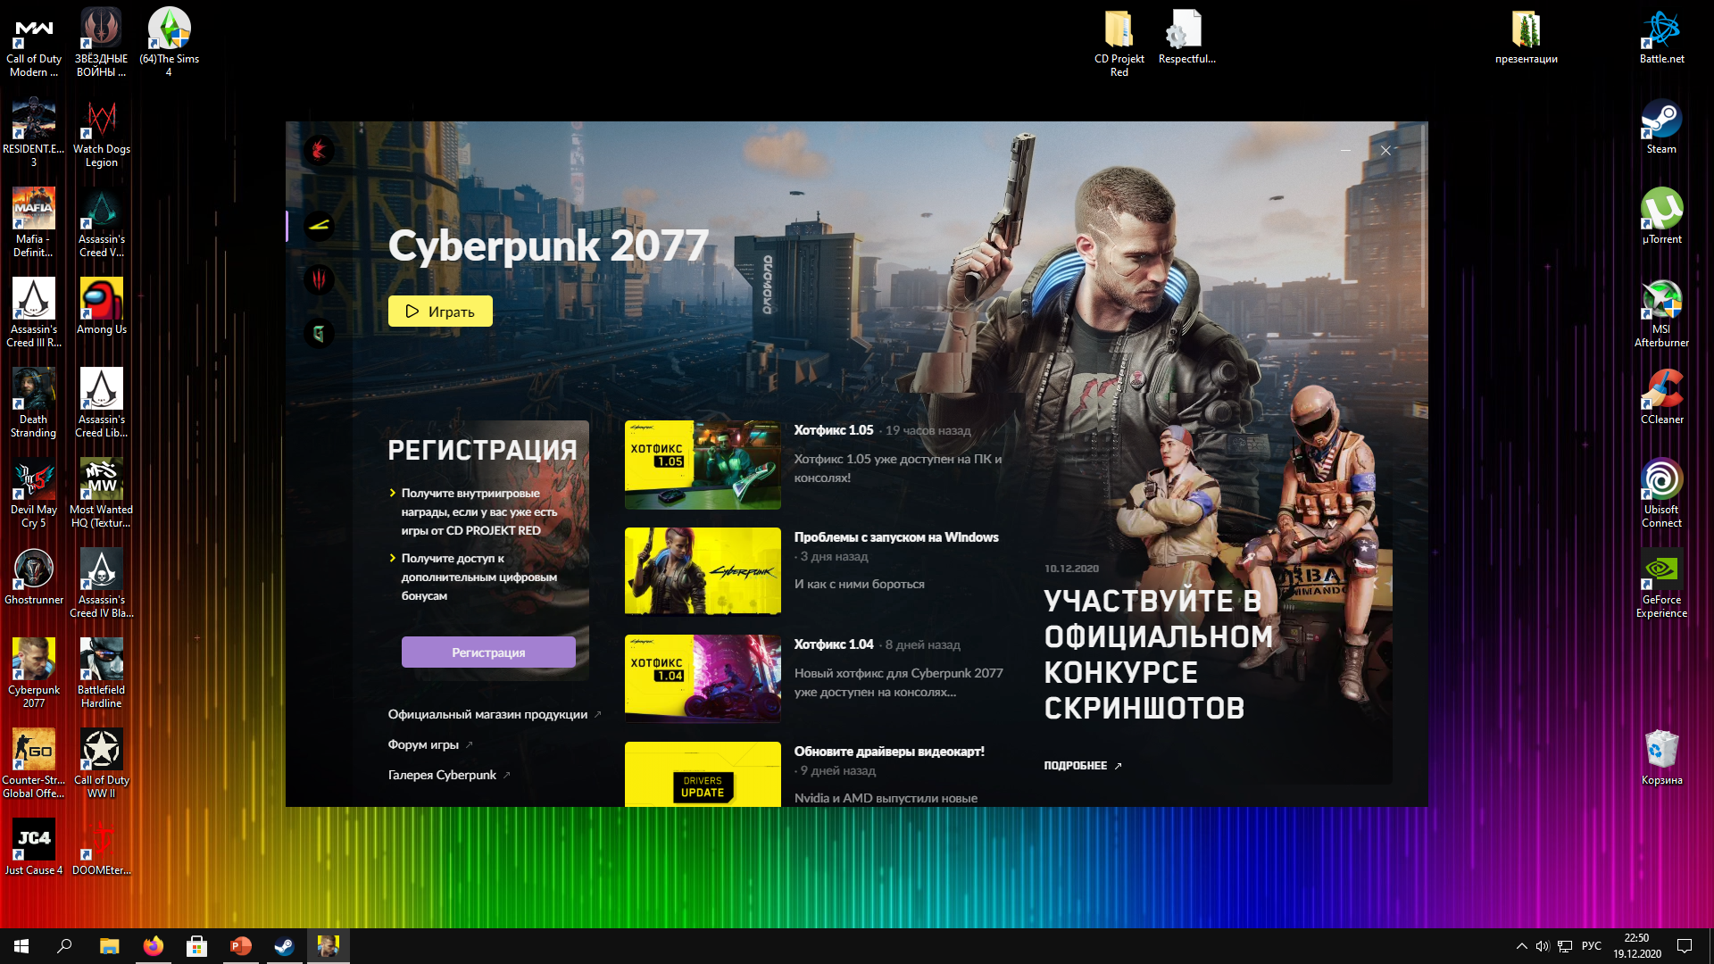This screenshot has height=964, width=1714.
Task: Open Windows notification center icon
Action: 1685,946
